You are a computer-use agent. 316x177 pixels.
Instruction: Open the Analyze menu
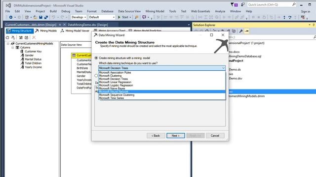tap(220, 11)
